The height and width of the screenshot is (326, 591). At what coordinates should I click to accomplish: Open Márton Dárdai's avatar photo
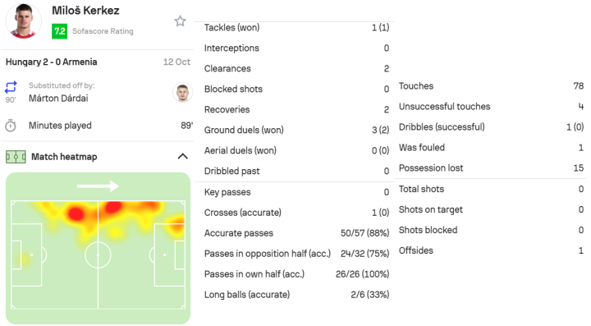click(x=182, y=92)
